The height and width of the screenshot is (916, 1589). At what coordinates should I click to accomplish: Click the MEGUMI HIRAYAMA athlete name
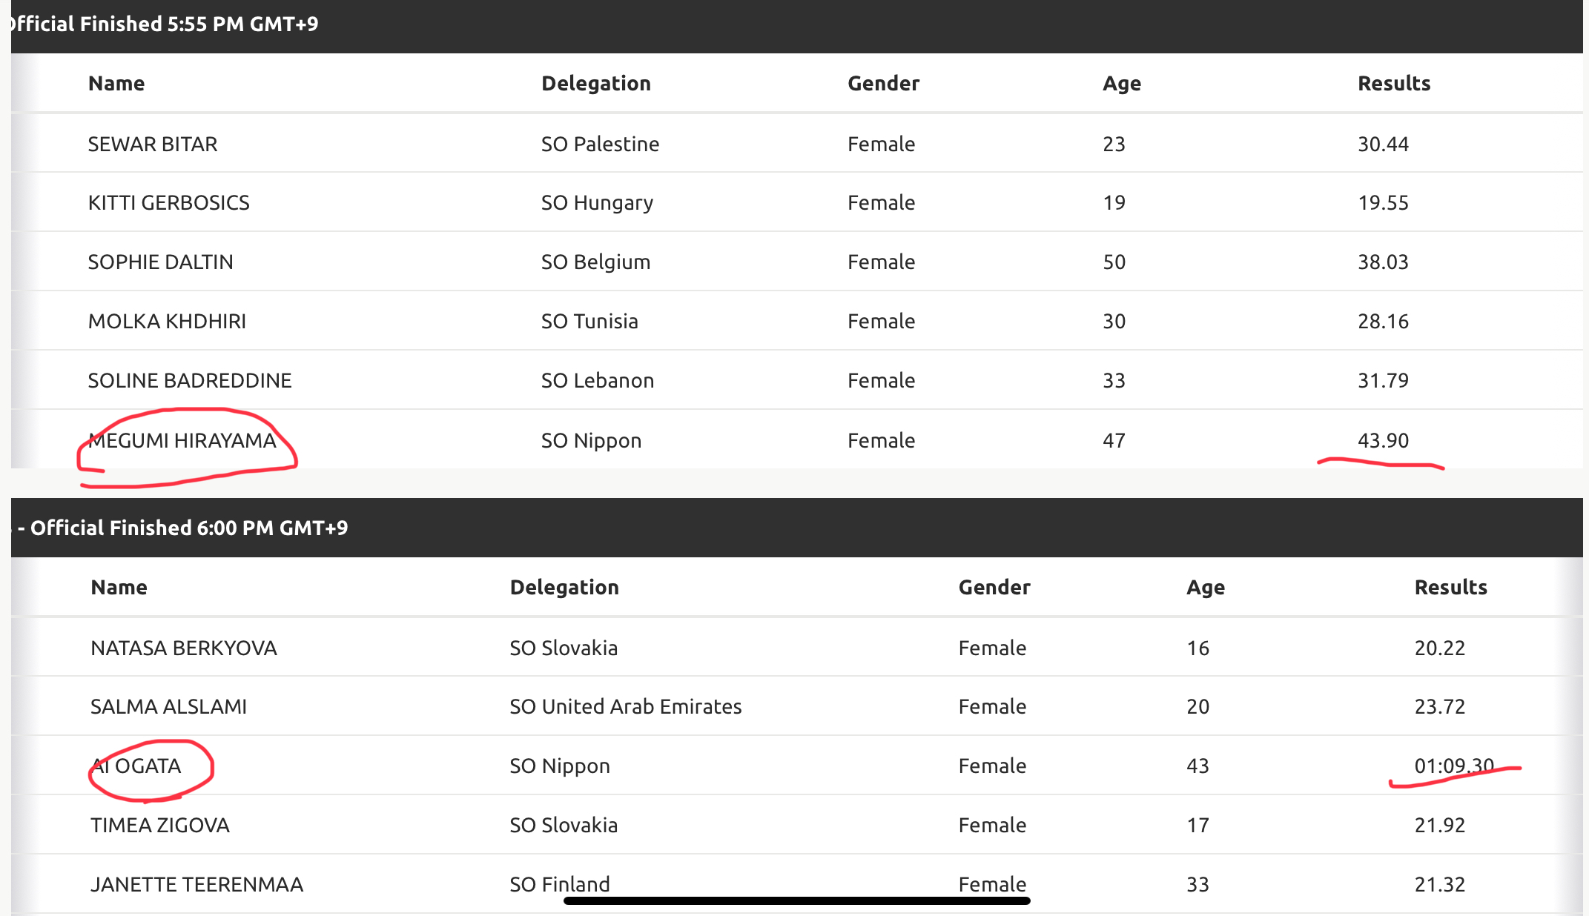point(182,440)
